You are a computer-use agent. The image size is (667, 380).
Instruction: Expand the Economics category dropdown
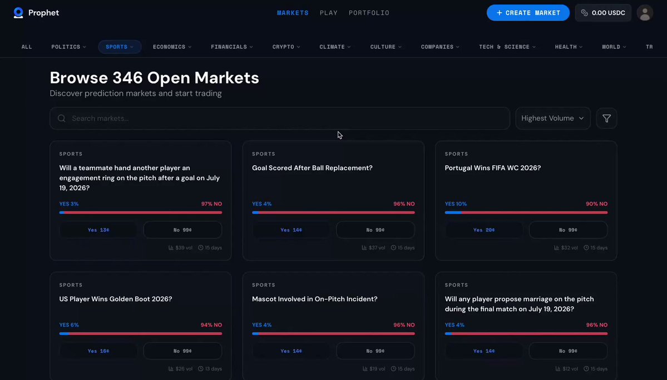click(x=172, y=47)
